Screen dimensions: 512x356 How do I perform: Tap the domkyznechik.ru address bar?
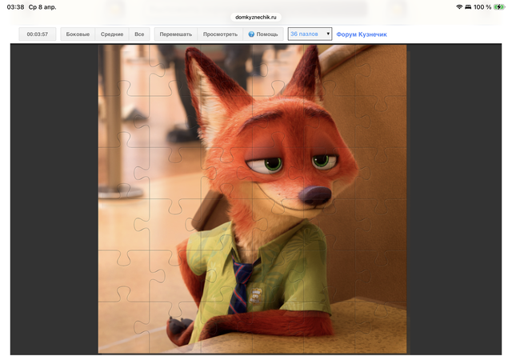256,16
